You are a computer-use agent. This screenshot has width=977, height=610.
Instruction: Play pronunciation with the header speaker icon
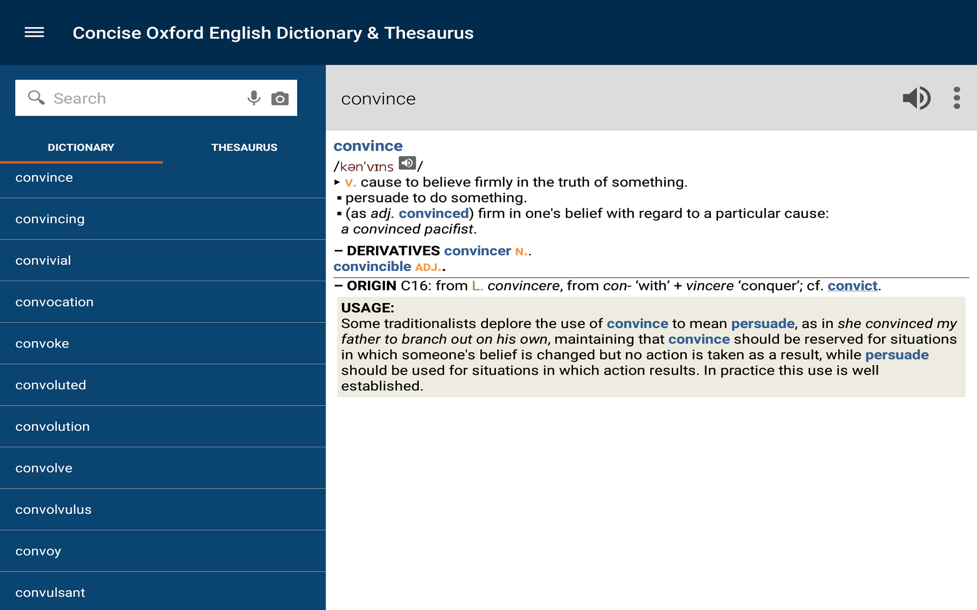[916, 98]
